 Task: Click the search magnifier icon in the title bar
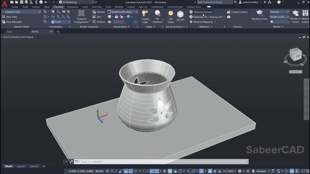click(x=235, y=2)
